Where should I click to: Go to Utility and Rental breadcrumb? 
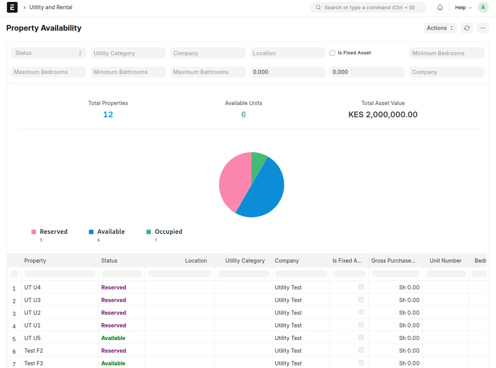[51, 7]
